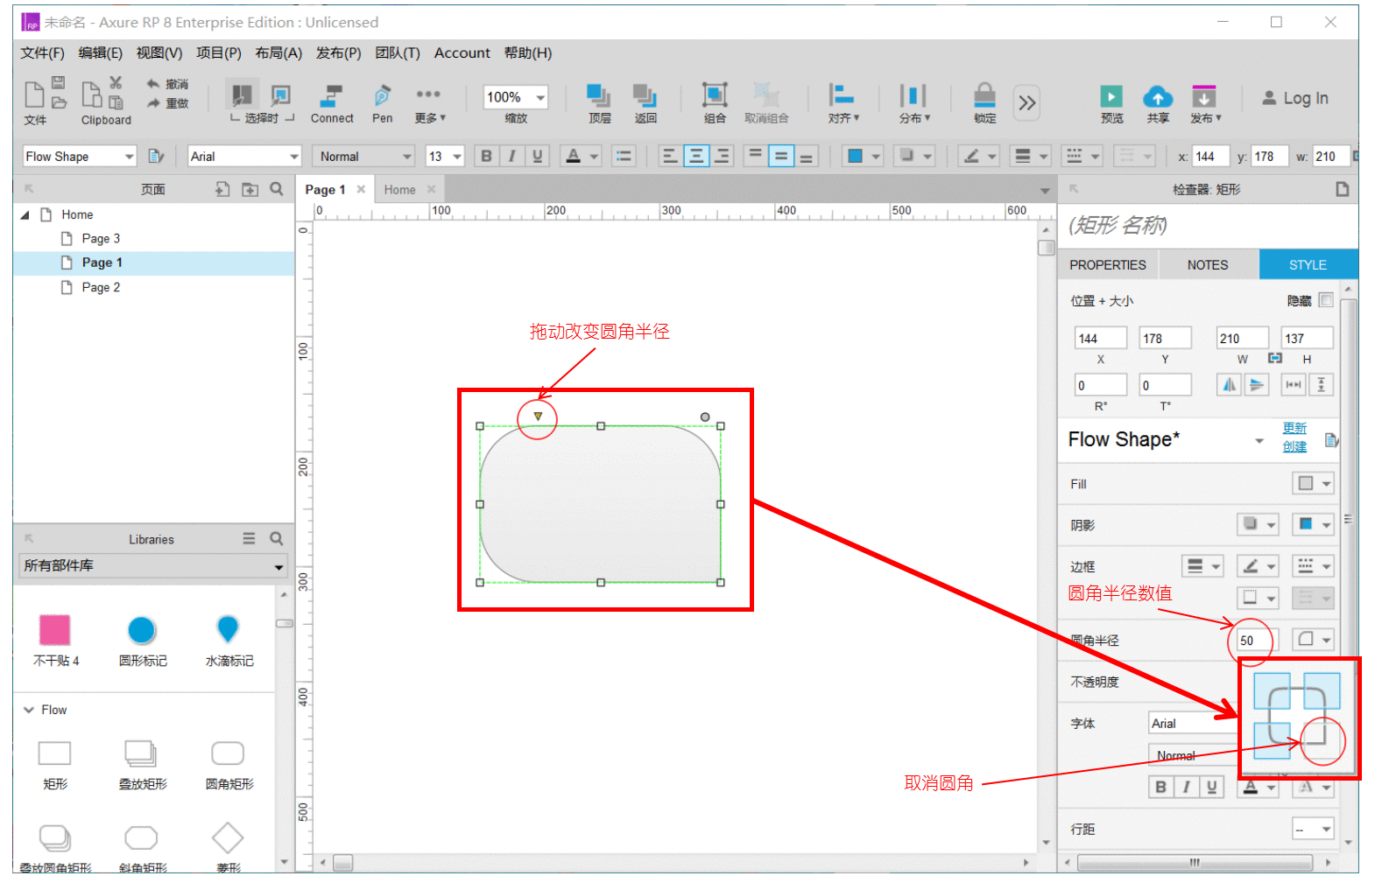Click the 更新 (update) style link

coord(1294,428)
